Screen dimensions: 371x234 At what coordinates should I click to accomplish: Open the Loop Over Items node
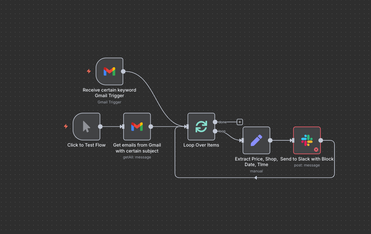click(x=201, y=127)
